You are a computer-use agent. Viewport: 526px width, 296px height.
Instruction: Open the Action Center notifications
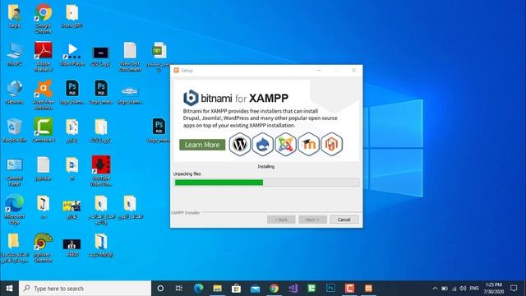click(514, 289)
